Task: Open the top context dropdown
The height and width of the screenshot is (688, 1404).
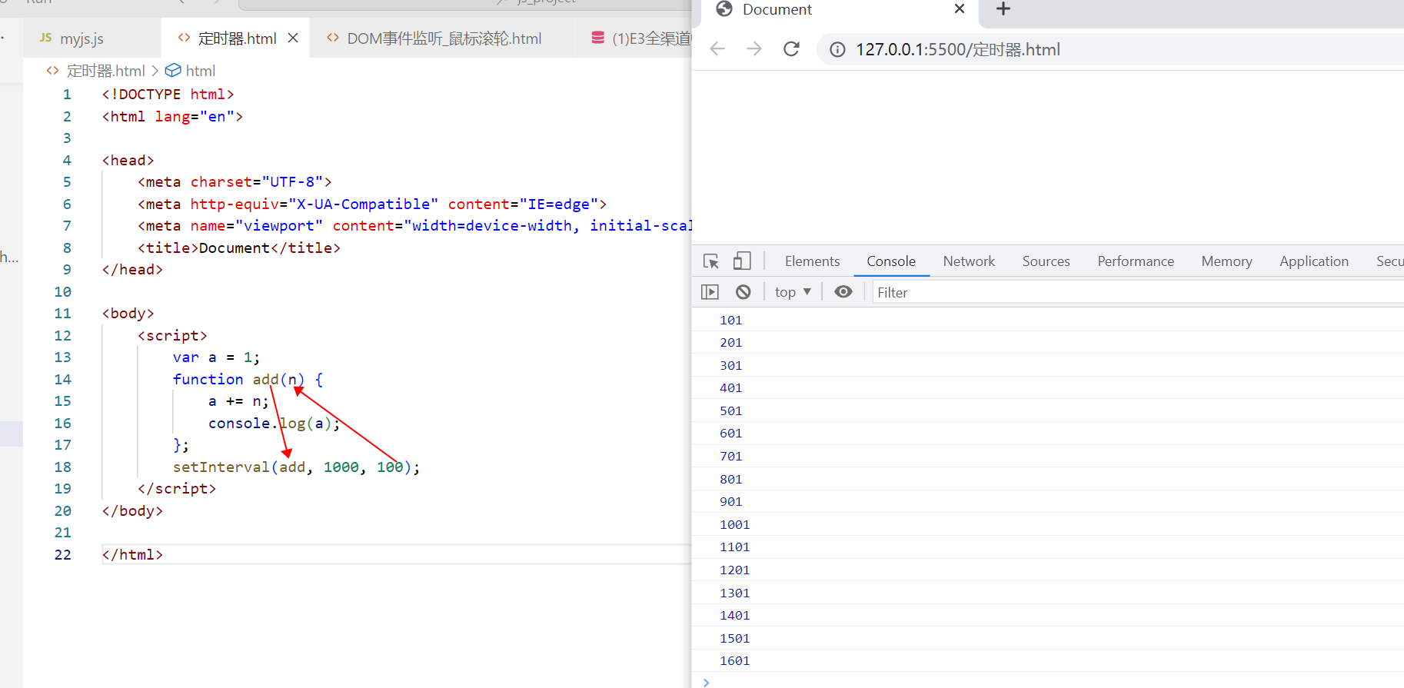Action: [793, 292]
